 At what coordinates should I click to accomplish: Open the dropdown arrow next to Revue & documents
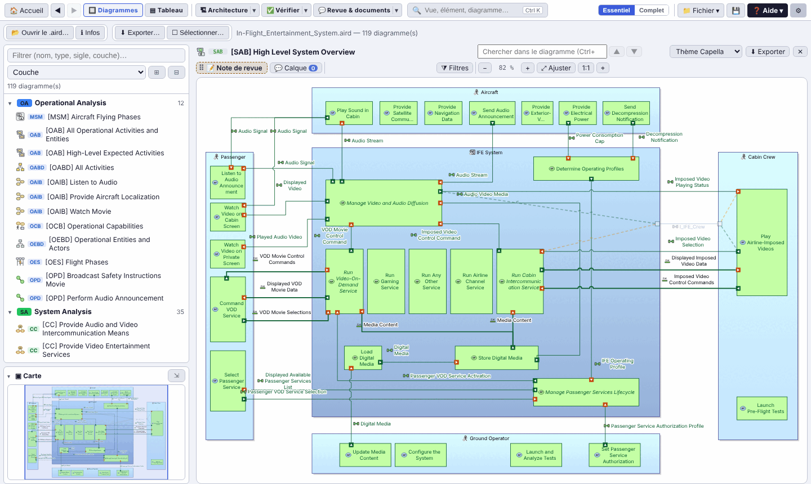[x=397, y=10]
